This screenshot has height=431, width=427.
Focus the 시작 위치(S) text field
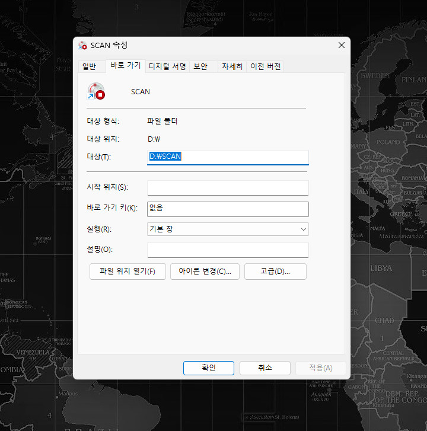[x=228, y=188]
